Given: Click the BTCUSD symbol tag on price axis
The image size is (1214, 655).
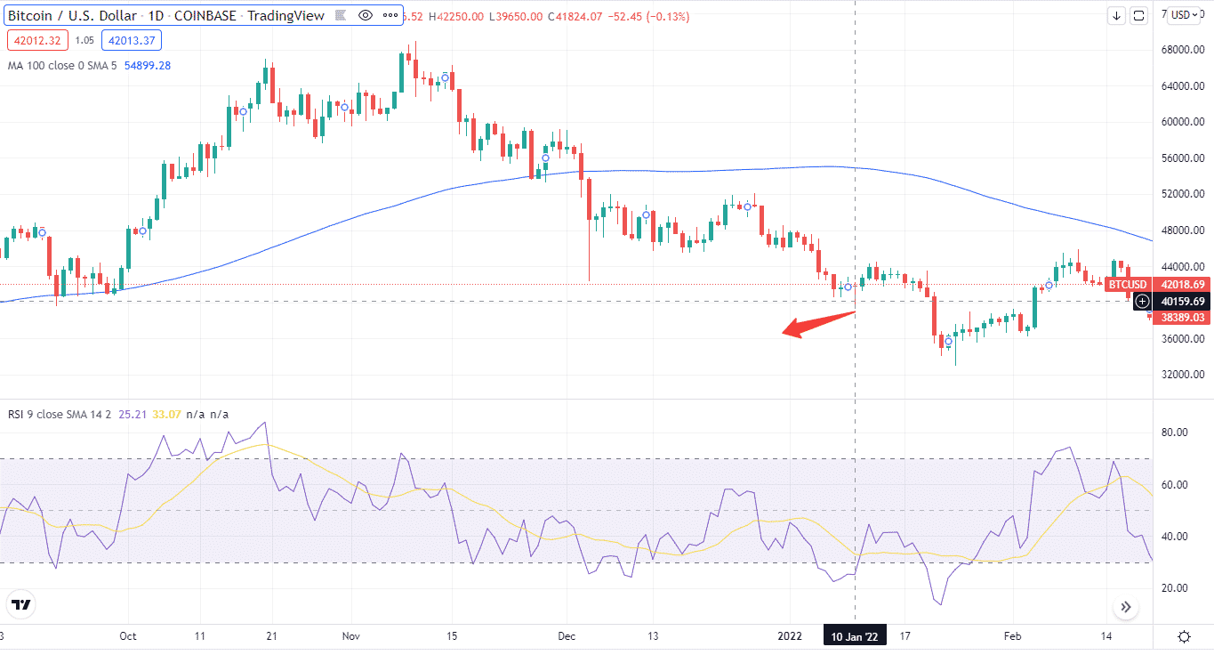Looking at the screenshot, I should pos(1127,285).
